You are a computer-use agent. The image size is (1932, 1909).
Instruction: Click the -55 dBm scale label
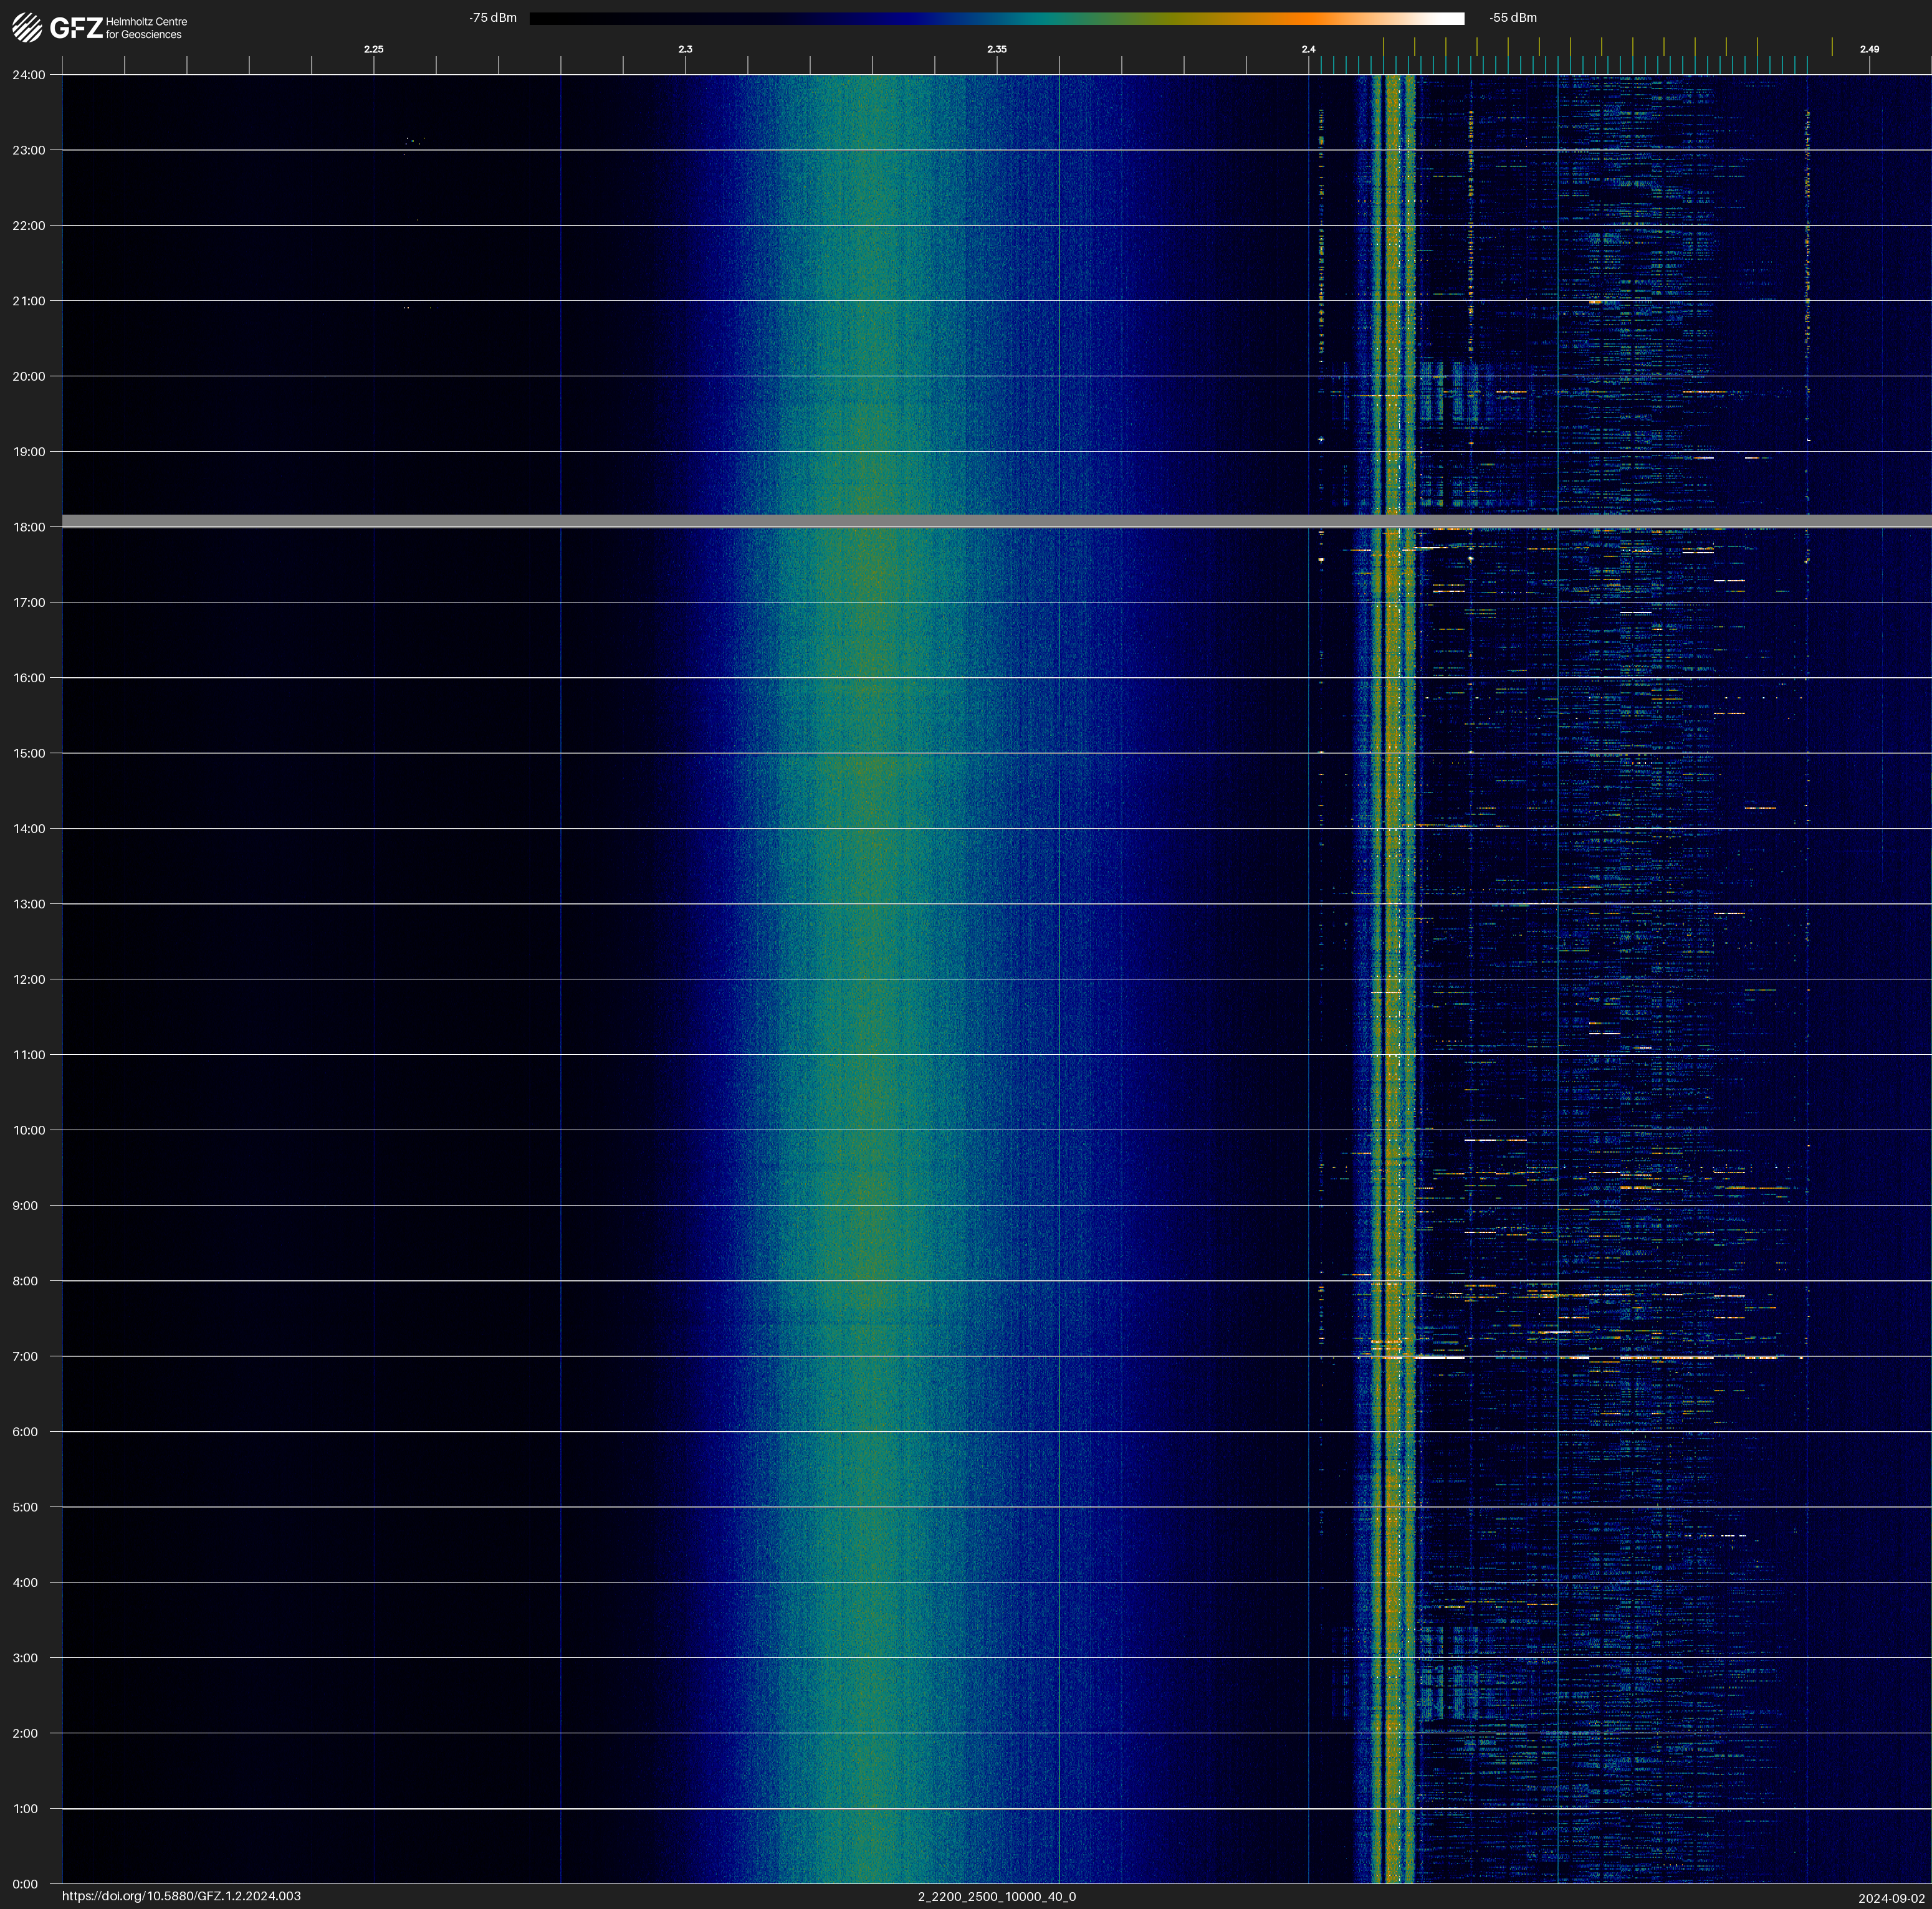(1512, 18)
